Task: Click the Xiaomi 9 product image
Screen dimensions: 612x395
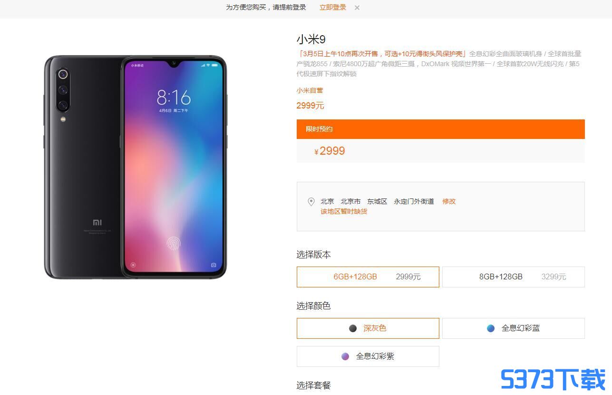Action: click(x=135, y=167)
